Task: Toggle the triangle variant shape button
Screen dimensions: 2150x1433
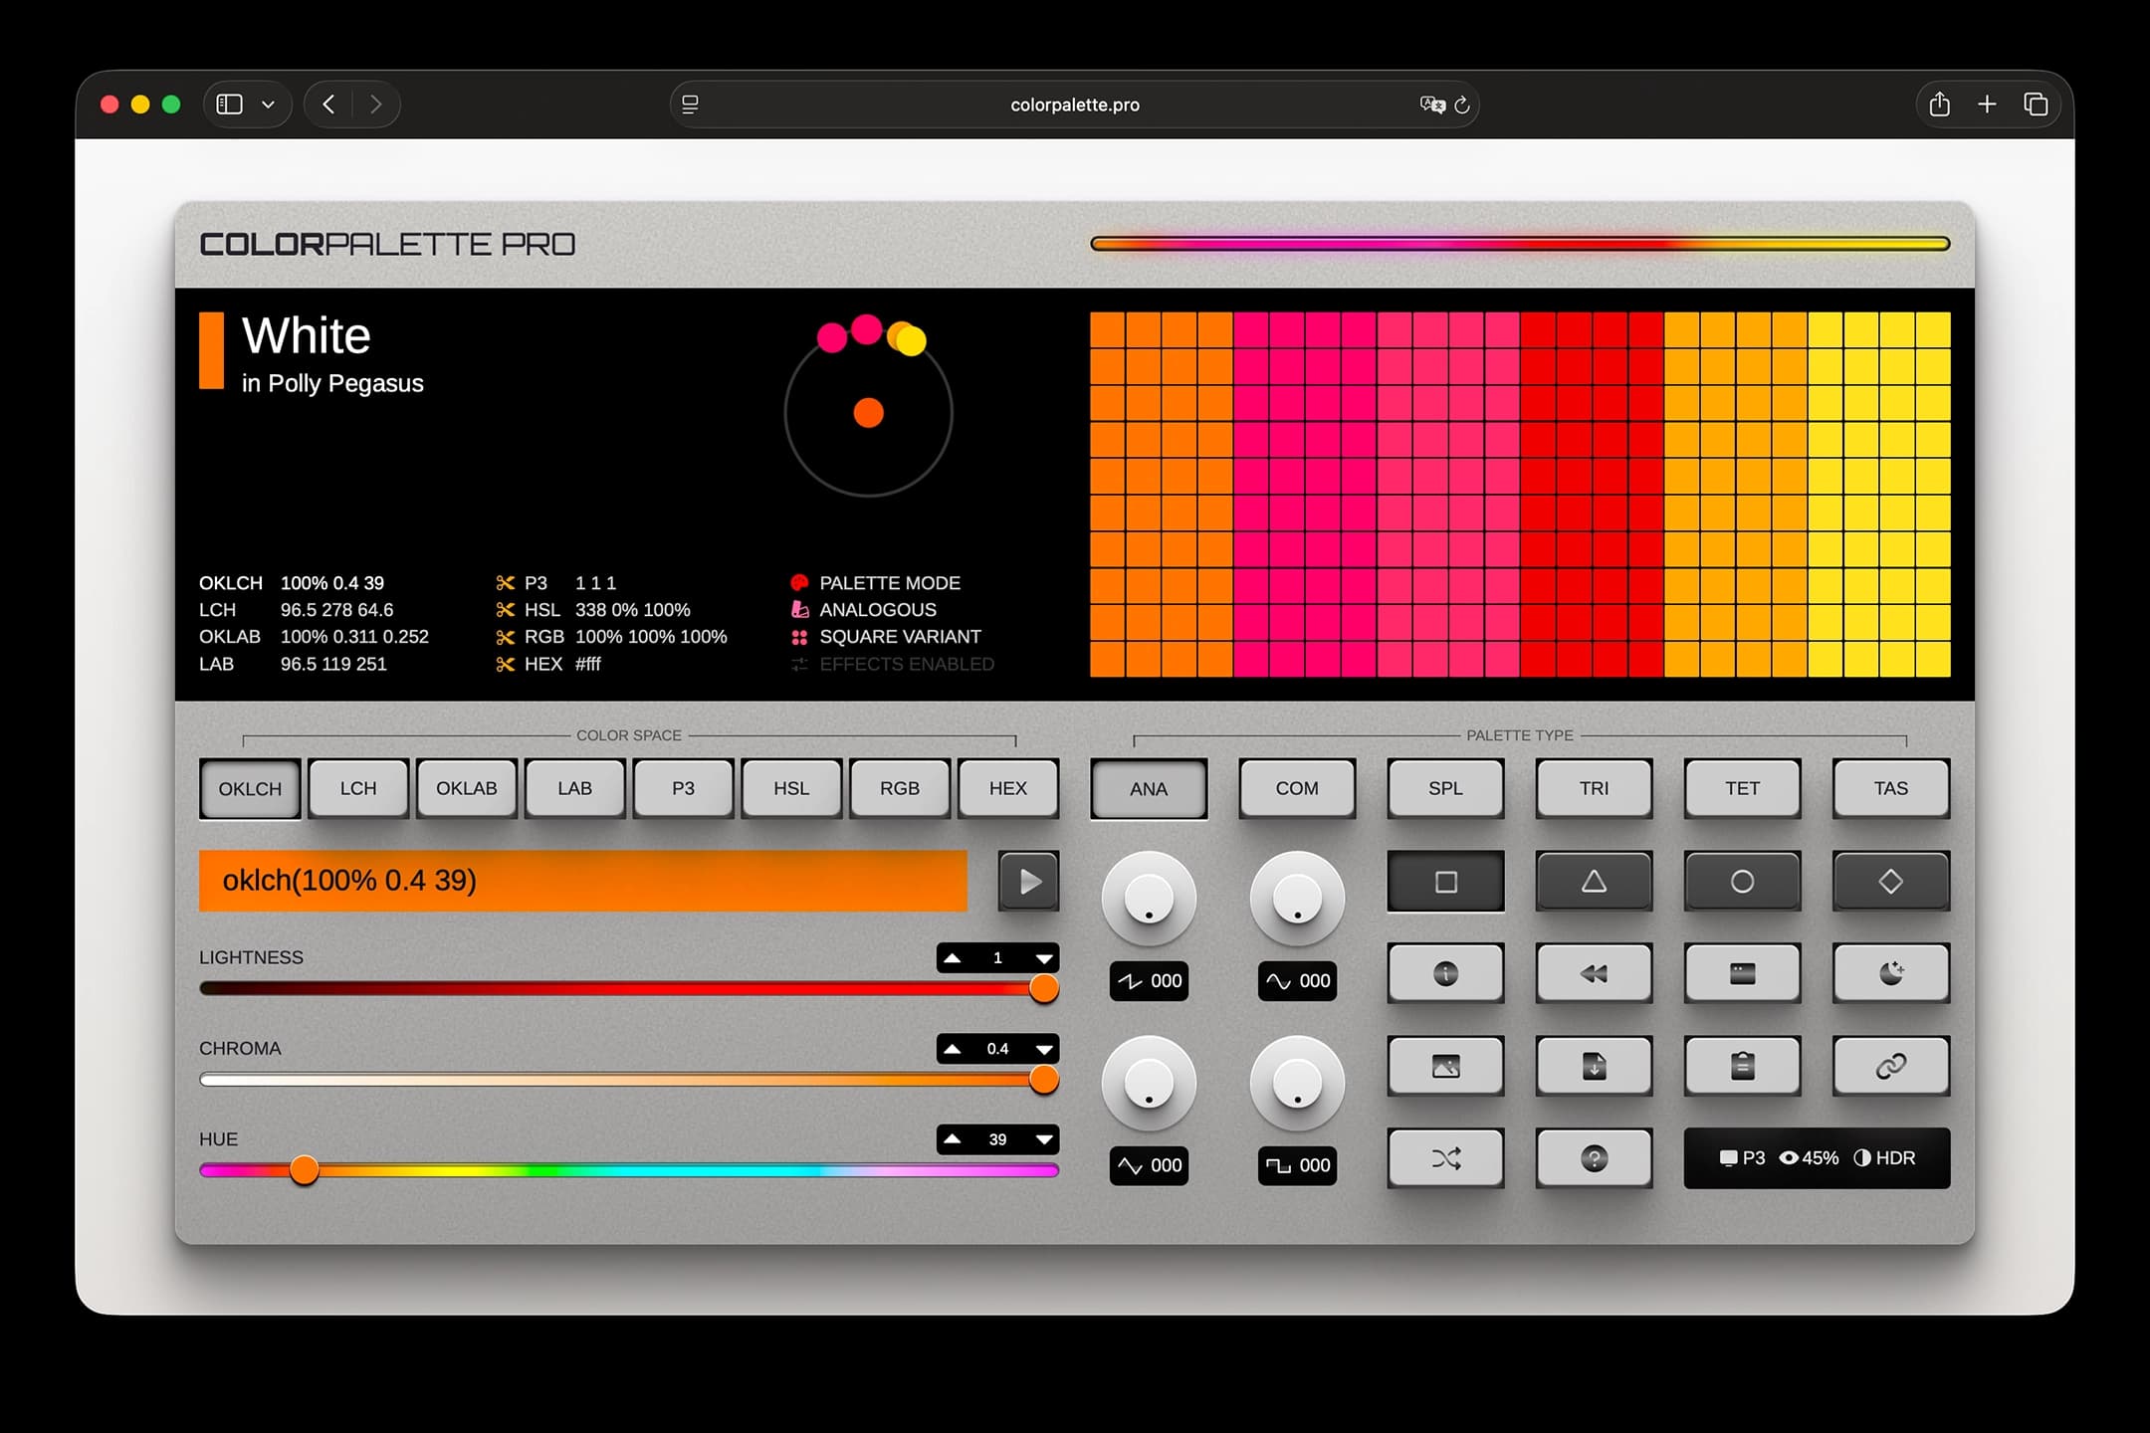Action: tap(1594, 882)
